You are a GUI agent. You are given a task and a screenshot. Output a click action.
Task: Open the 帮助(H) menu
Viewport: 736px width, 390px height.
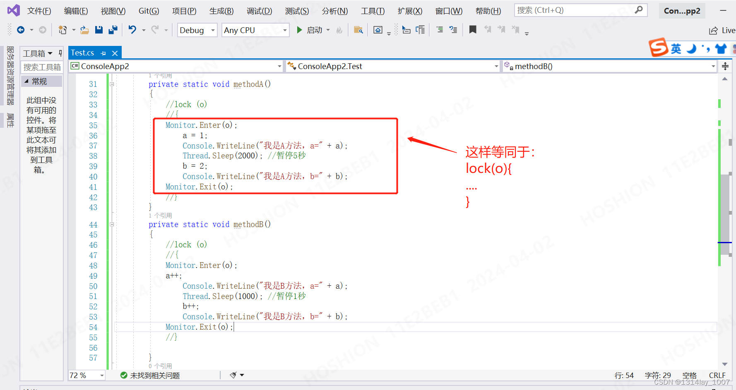point(488,11)
